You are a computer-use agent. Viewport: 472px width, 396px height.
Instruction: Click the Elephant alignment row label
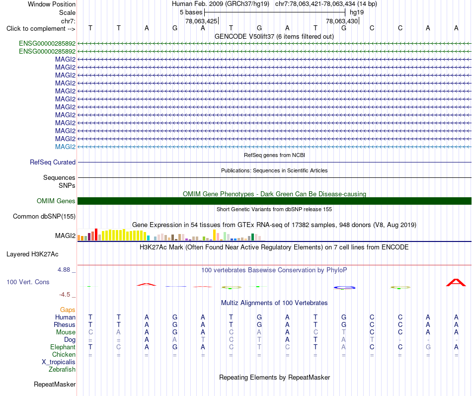point(63,347)
